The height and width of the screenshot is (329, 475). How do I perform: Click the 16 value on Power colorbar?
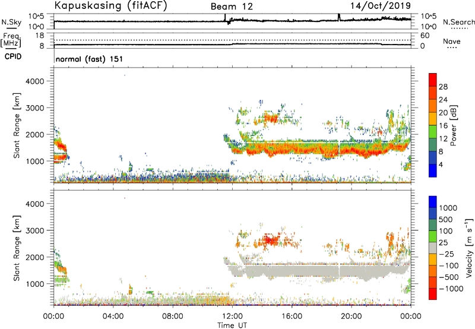pos(443,126)
